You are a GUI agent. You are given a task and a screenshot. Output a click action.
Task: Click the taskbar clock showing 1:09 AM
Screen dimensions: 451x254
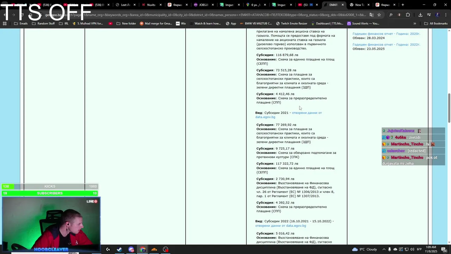coord(431,249)
